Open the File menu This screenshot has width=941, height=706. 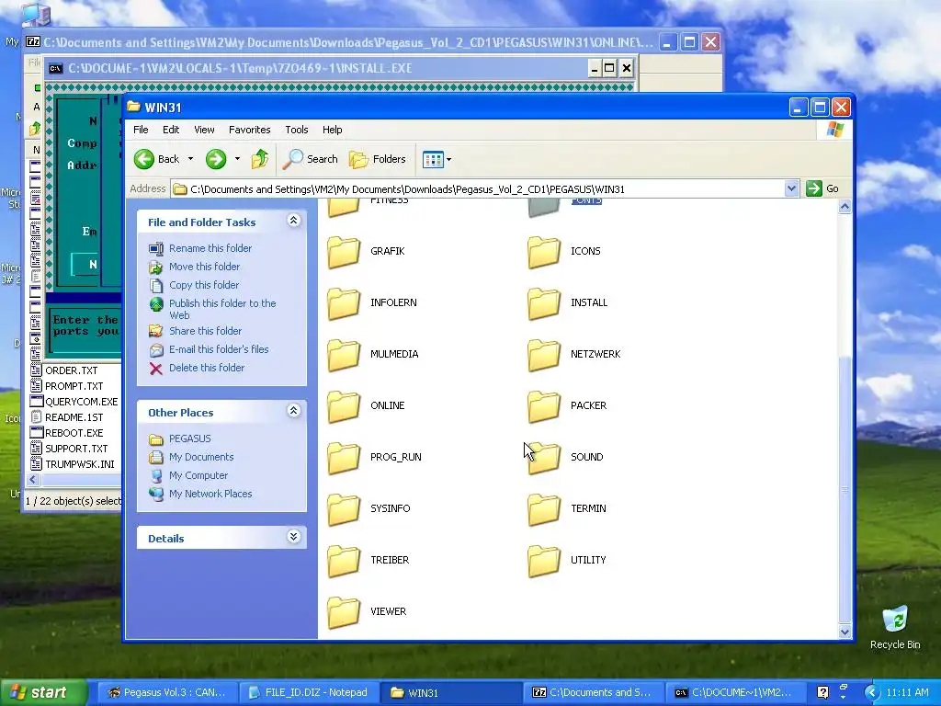coord(141,130)
